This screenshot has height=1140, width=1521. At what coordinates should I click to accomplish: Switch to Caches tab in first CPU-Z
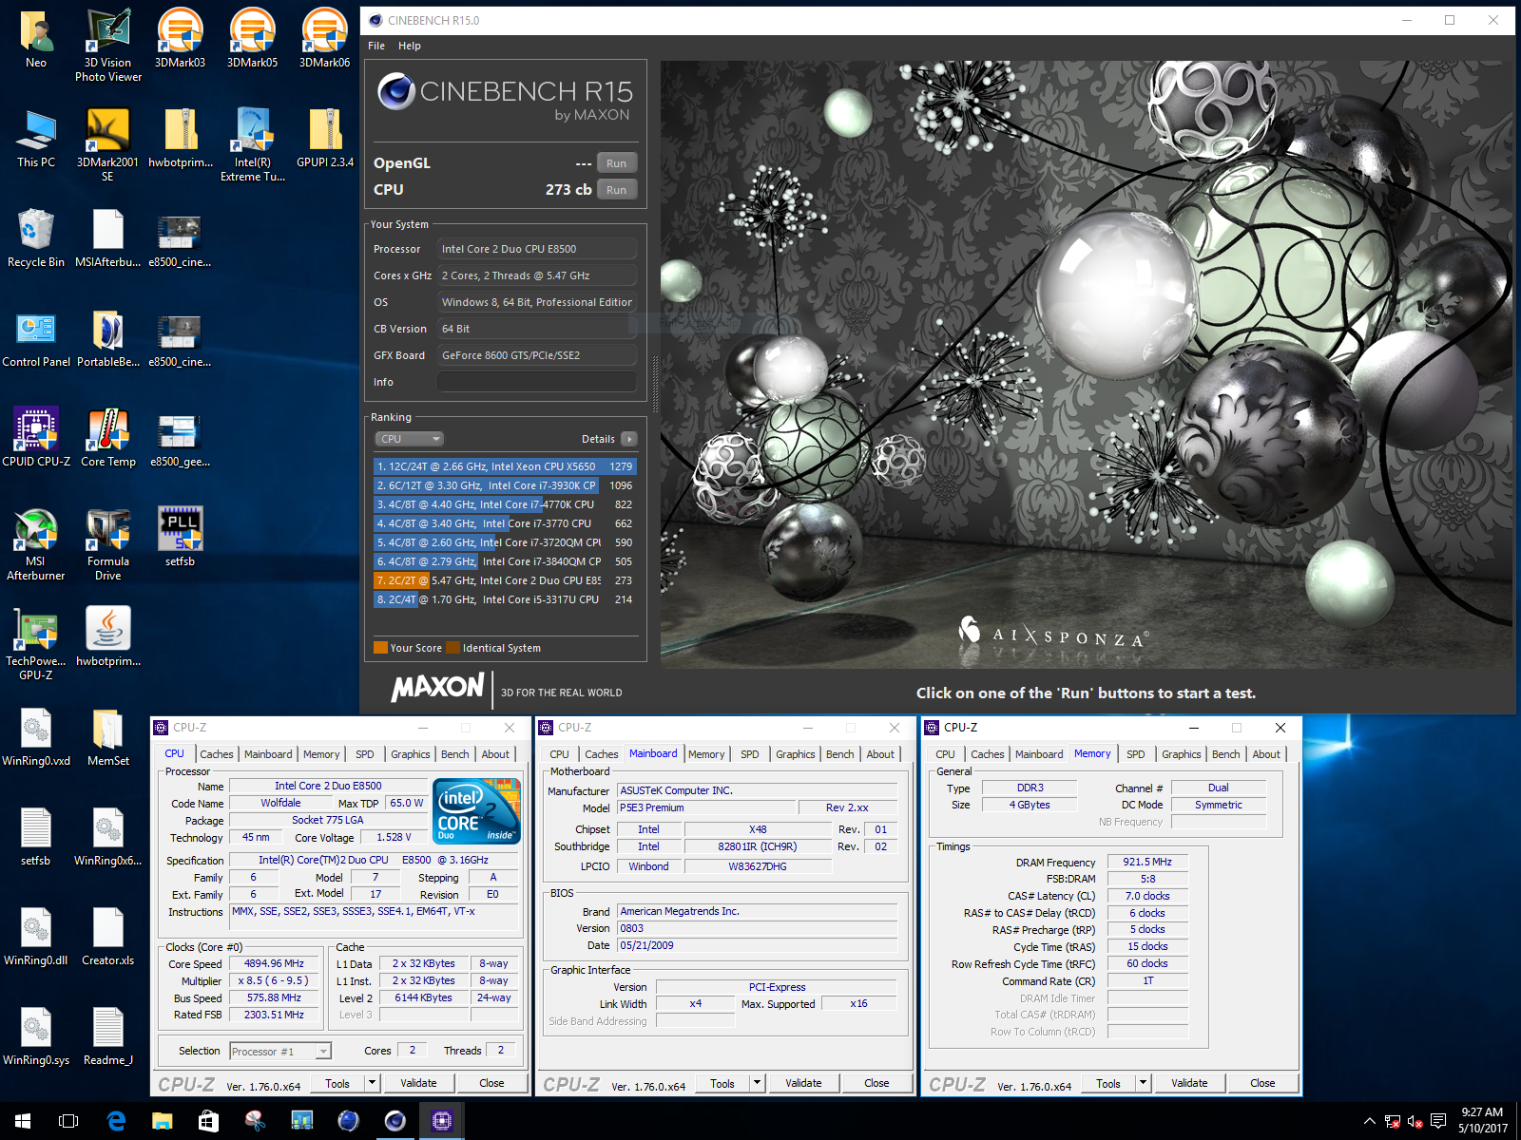(217, 754)
